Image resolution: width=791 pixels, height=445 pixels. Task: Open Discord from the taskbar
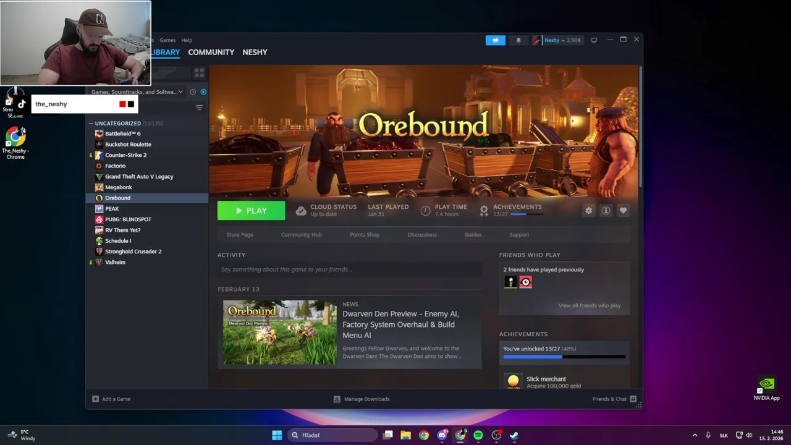pyautogui.click(x=442, y=435)
